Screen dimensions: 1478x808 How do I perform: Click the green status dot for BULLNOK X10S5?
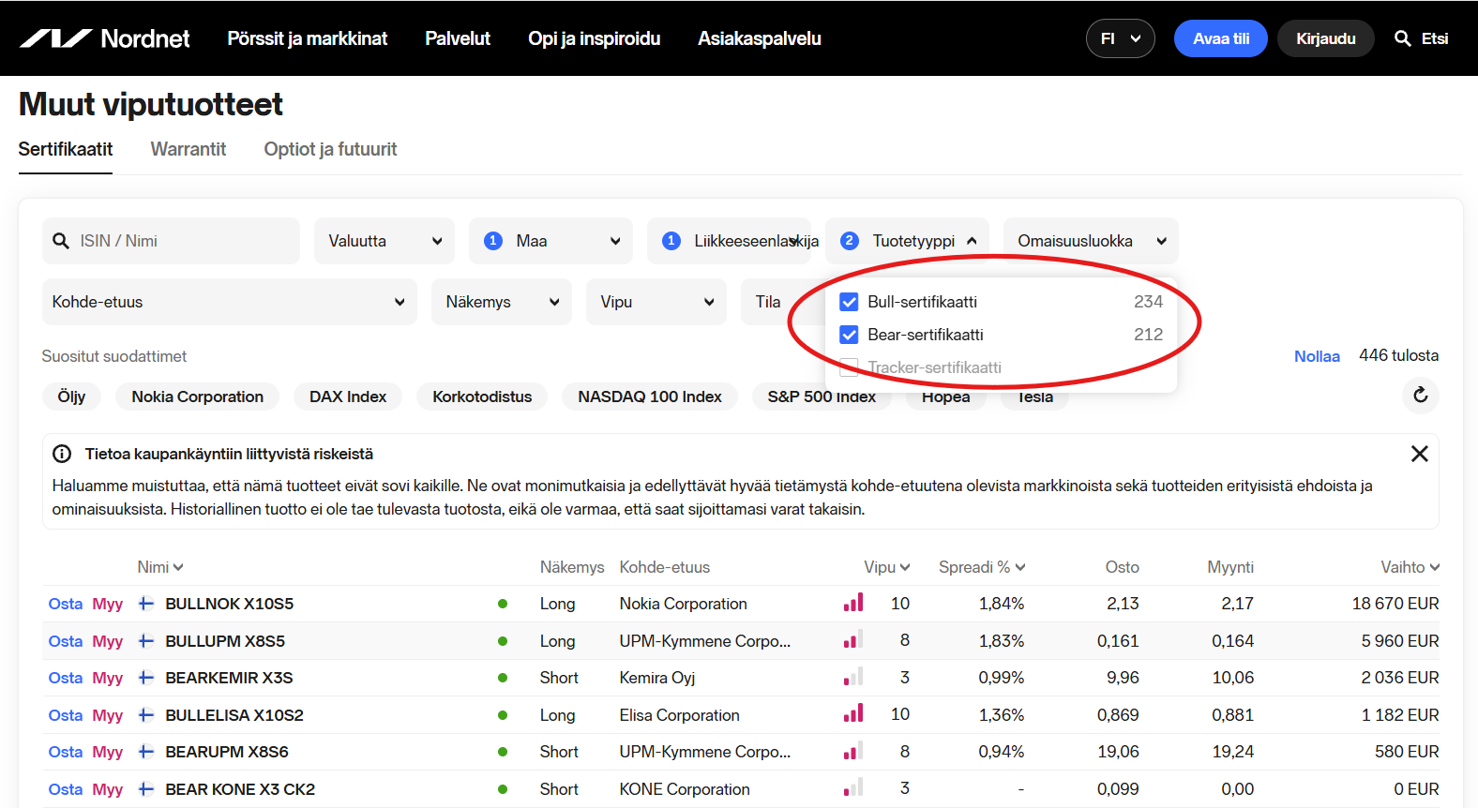(503, 604)
